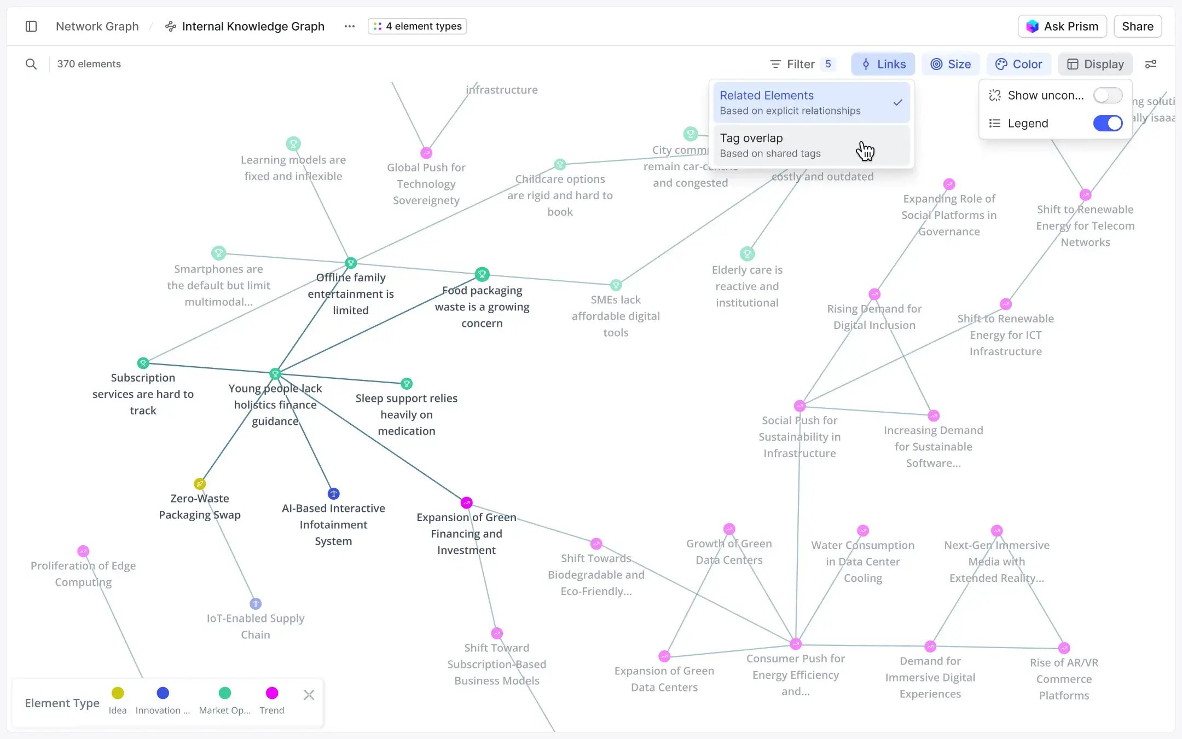Click the search magnifier icon
This screenshot has width=1182, height=739.
pos(31,64)
